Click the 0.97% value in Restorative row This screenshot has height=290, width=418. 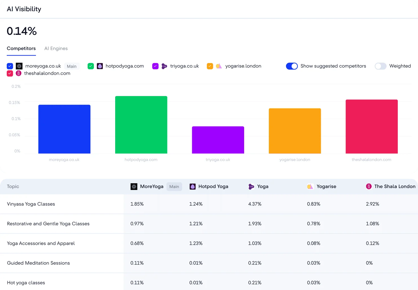click(137, 224)
